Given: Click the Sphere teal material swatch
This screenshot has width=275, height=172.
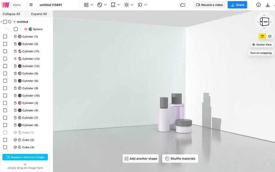Looking at the screenshot, I should (x=30, y=29).
